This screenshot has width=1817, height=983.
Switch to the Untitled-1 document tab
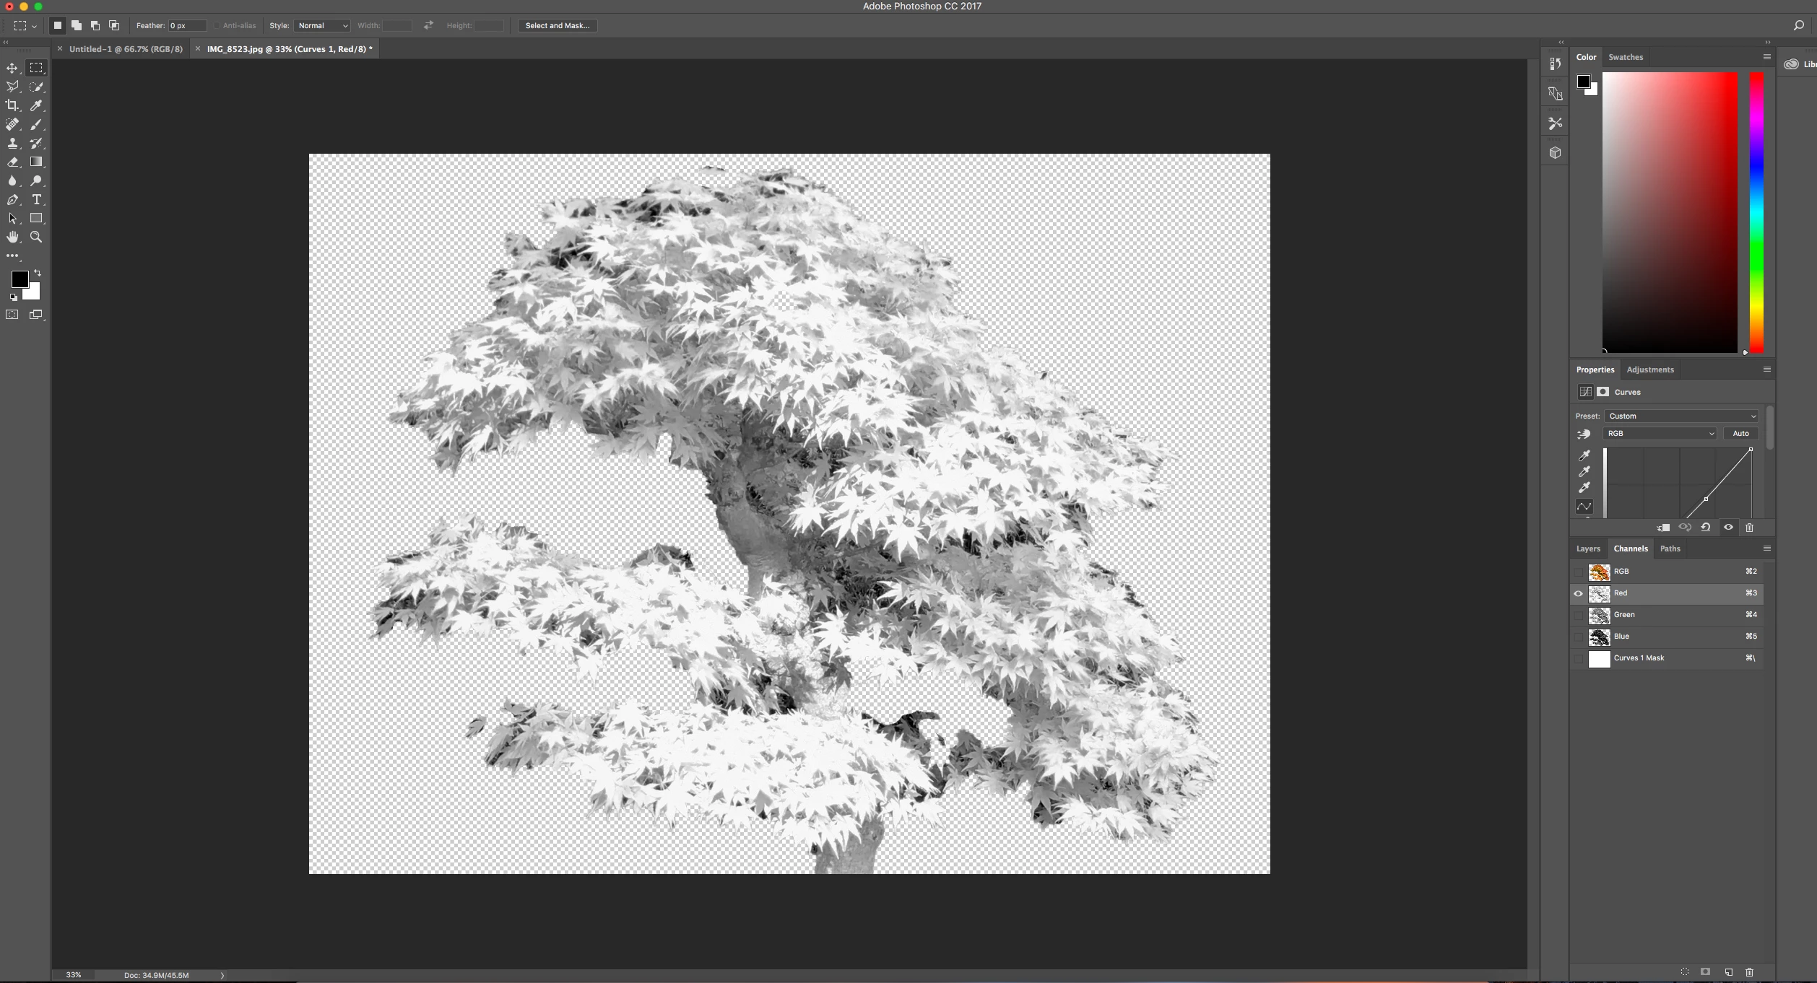[x=126, y=49]
